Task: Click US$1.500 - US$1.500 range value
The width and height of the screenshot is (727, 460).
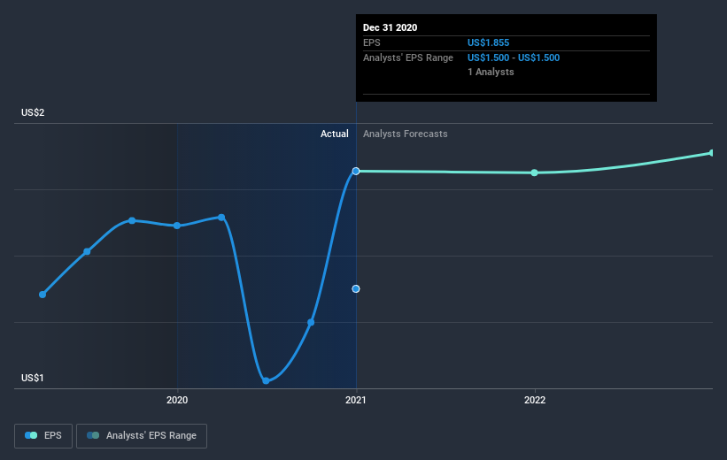Action: coord(514,57)
